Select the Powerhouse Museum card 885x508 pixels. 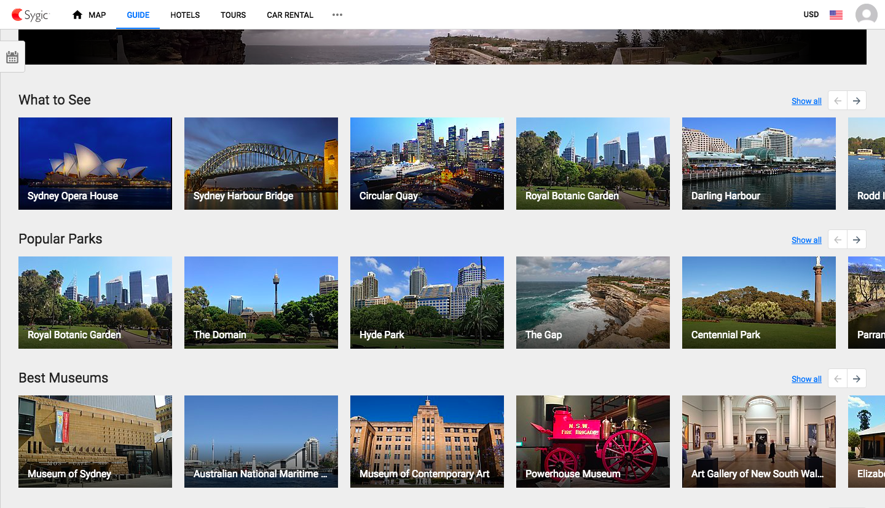coord(593,442)
